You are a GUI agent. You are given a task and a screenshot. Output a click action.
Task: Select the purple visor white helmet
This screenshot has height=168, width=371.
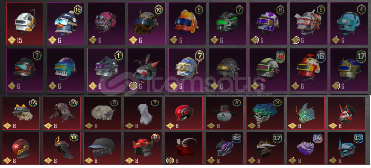[268, 24]
